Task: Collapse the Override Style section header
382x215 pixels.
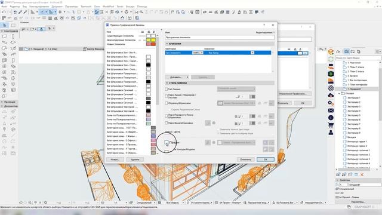Action: [167, 83]
